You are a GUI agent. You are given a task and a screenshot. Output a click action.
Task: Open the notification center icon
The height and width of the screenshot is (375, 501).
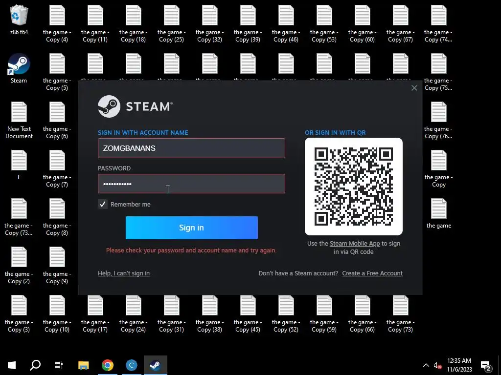(x=486, y=366)
